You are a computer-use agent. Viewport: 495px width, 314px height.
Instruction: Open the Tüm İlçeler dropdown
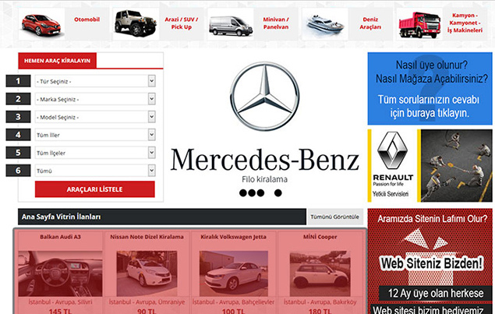click(95, 153)
